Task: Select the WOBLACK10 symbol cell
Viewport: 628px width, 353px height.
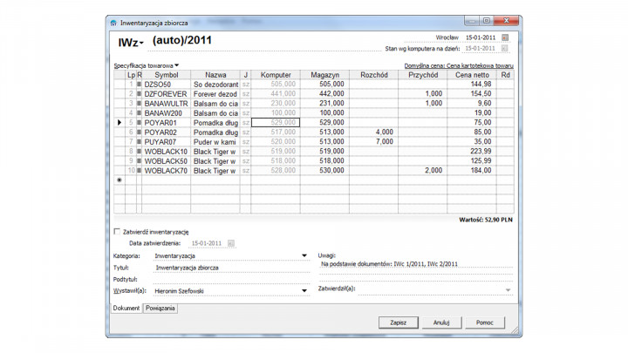Action: [167, 152]
